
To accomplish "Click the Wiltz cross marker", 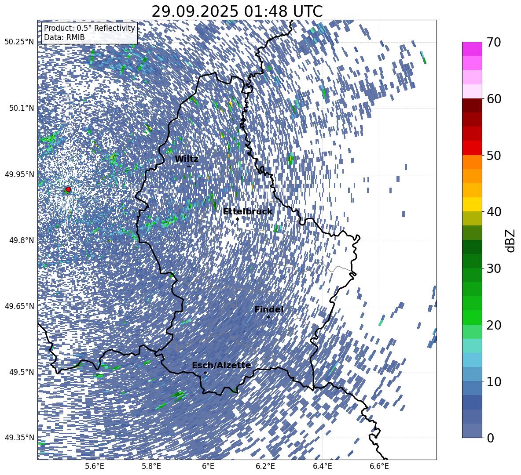I will [189, 166].
